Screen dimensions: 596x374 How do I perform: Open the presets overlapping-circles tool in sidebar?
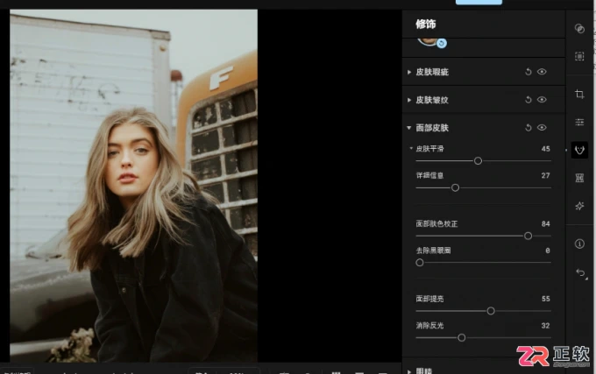click(579, 29)
